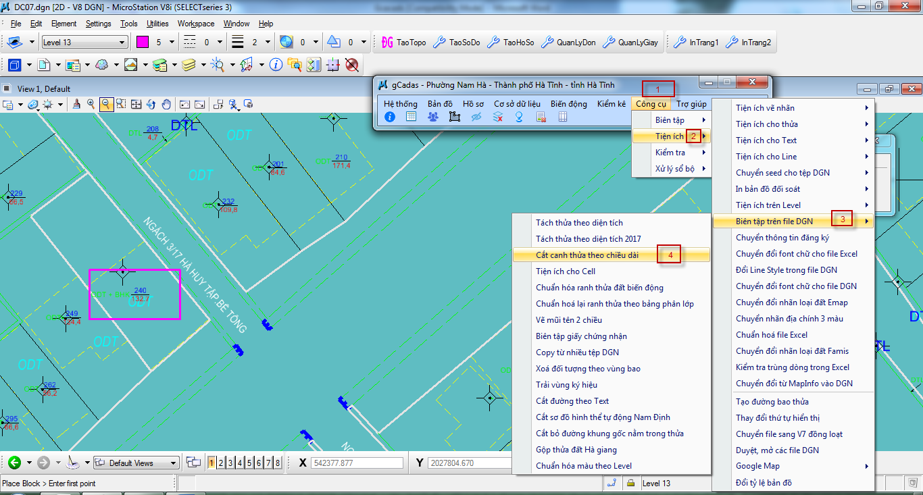Open the Level 13 active level dropdown

pyautogui.click(x=84, y=43)
